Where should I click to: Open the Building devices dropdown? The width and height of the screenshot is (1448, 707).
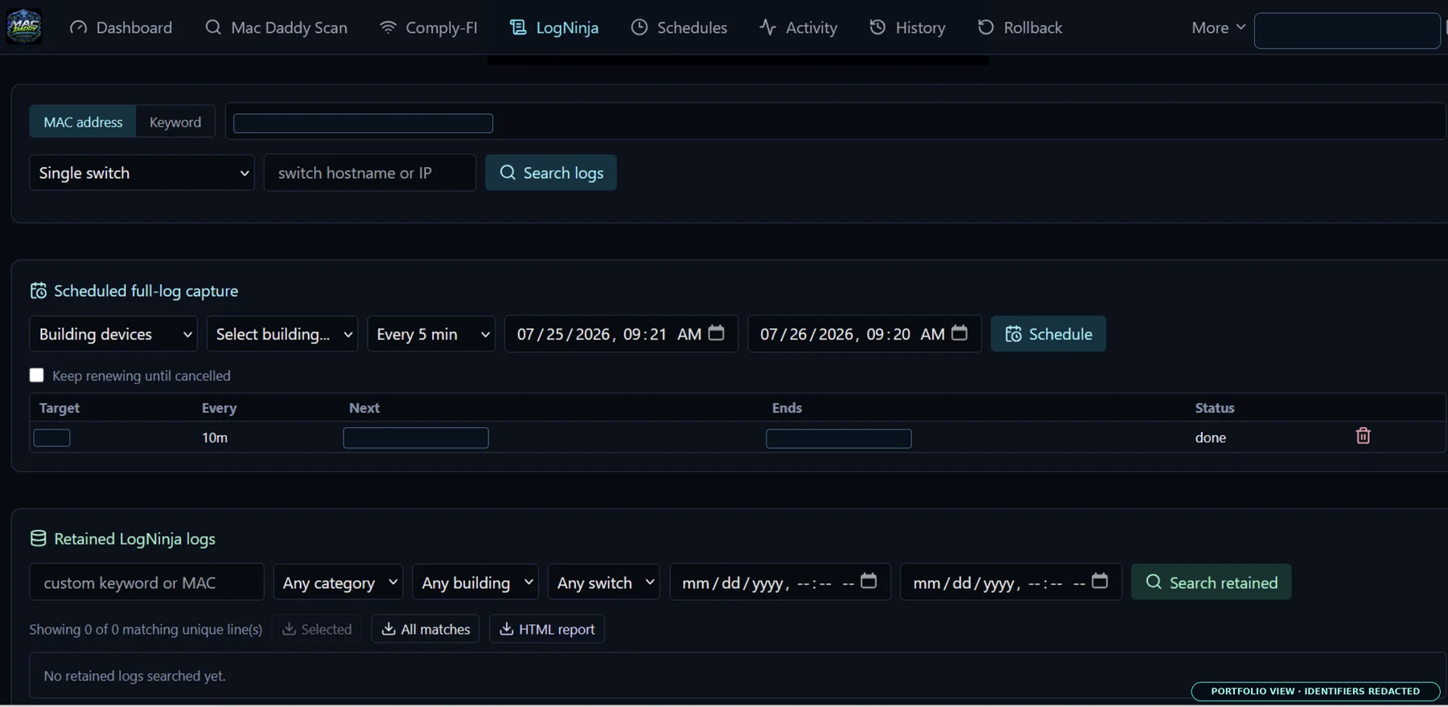(113, 334)
